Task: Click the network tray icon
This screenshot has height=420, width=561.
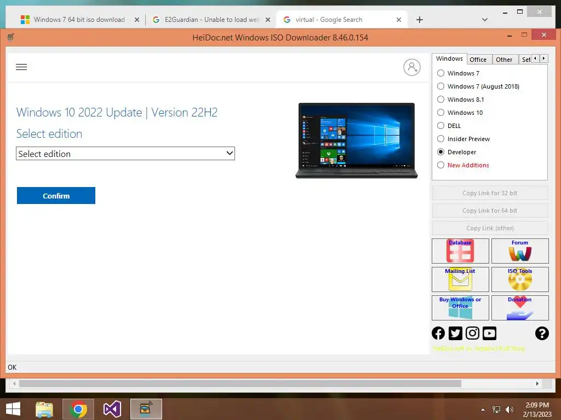Action: (x=496, y=410)
